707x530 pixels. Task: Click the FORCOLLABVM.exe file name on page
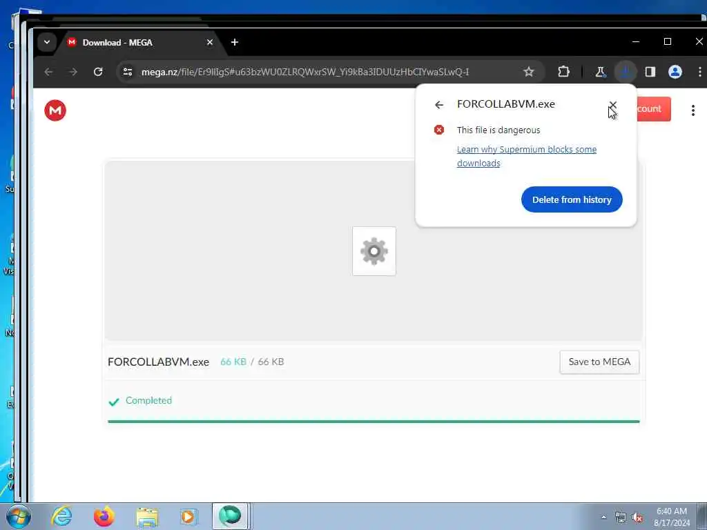158,362
